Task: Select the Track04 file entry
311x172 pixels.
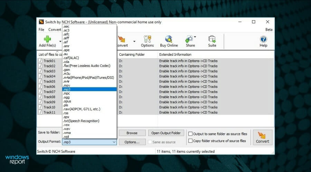Action: tap(49, 76)
